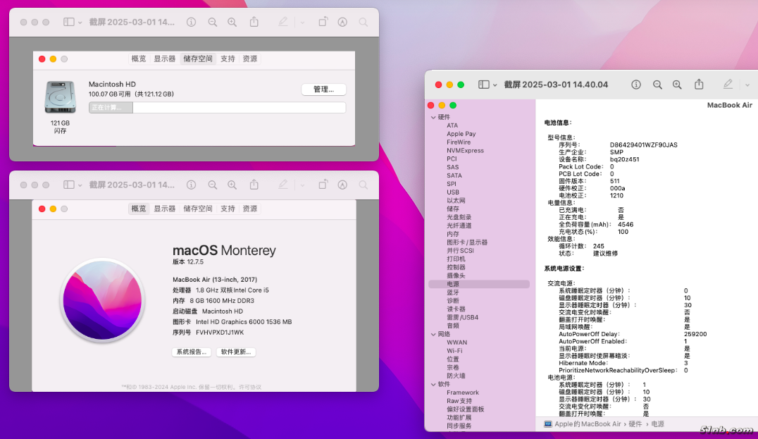Select the 显示器 tab beside macOS Monterey overview

click(164, 209)
